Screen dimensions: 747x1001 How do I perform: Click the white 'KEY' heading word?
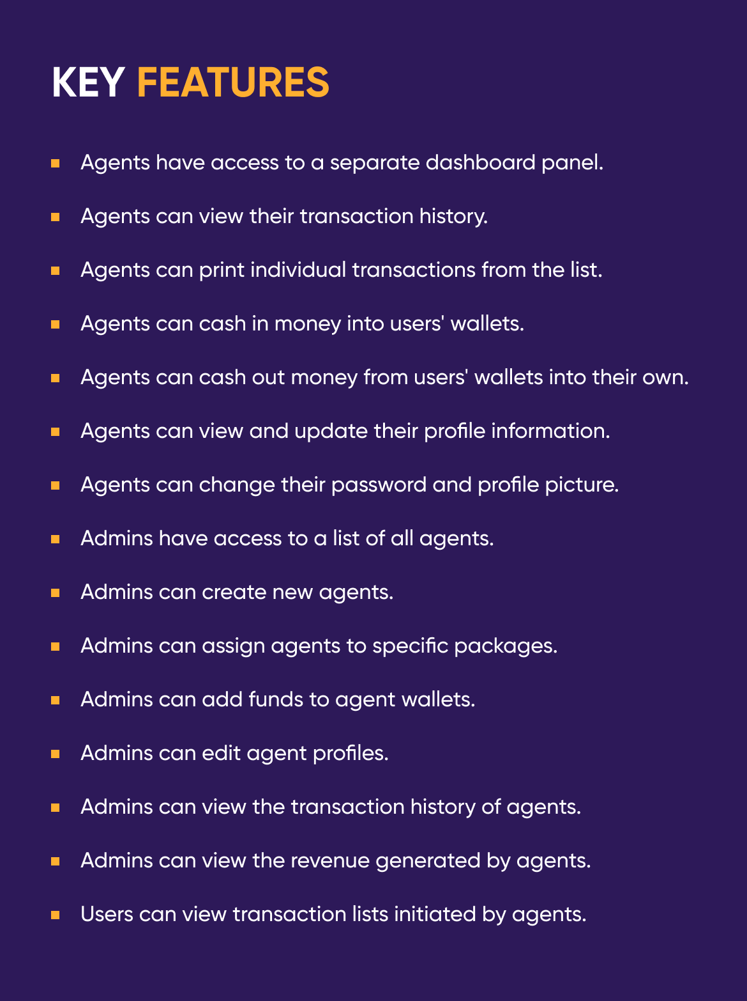88,82
